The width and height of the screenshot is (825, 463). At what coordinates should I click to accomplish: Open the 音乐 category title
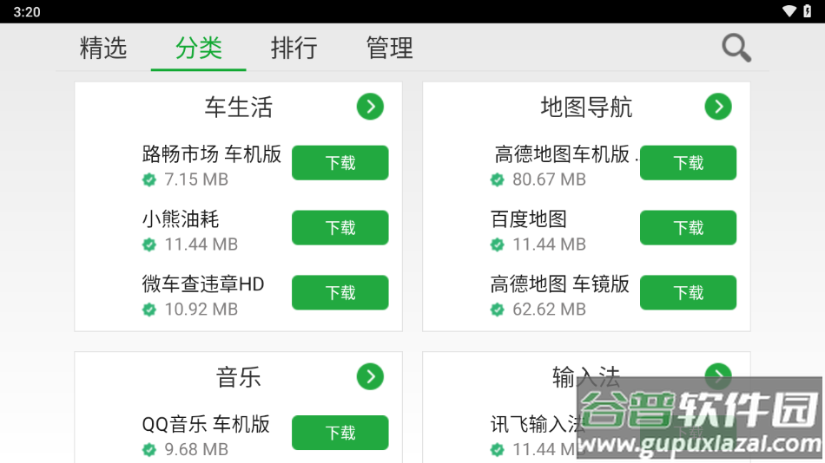tap(238, 377)
